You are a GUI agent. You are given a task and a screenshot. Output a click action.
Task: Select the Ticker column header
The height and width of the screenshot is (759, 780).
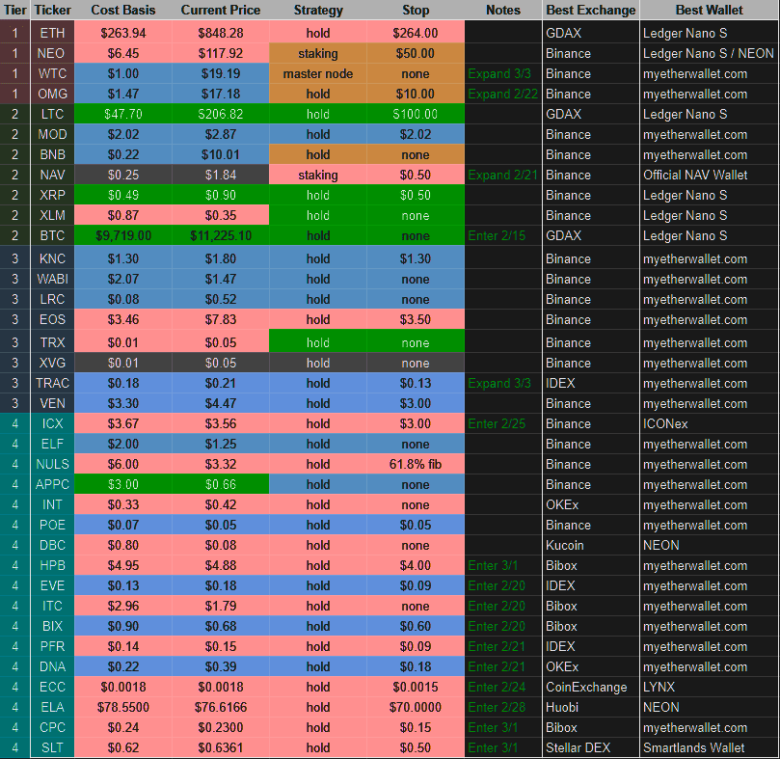pos(52,10)
